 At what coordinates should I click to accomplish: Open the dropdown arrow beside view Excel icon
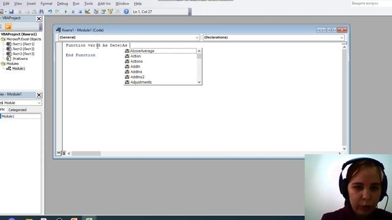click(x=6, y=12)
